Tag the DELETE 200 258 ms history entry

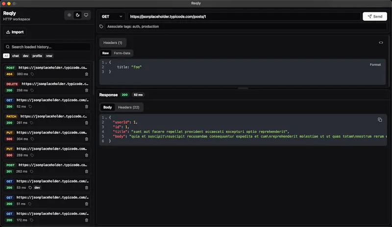(32, 91)
